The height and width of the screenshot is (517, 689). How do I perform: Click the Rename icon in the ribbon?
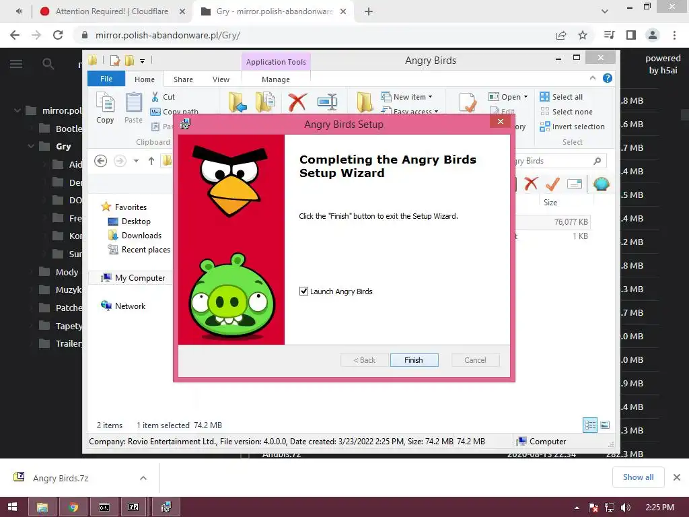coord(328,102)
